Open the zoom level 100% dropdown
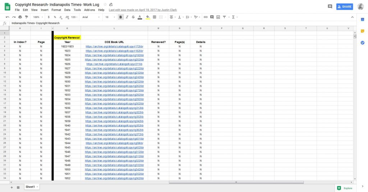 point(38,17)
